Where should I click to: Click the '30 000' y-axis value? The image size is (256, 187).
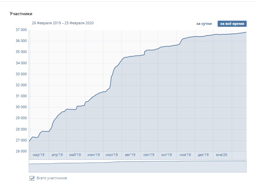point(21,107)
